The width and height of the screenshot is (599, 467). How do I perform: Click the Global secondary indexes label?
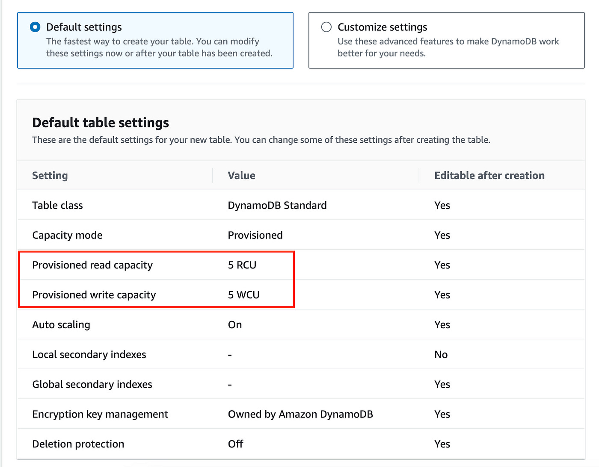[x=92, y=385]
